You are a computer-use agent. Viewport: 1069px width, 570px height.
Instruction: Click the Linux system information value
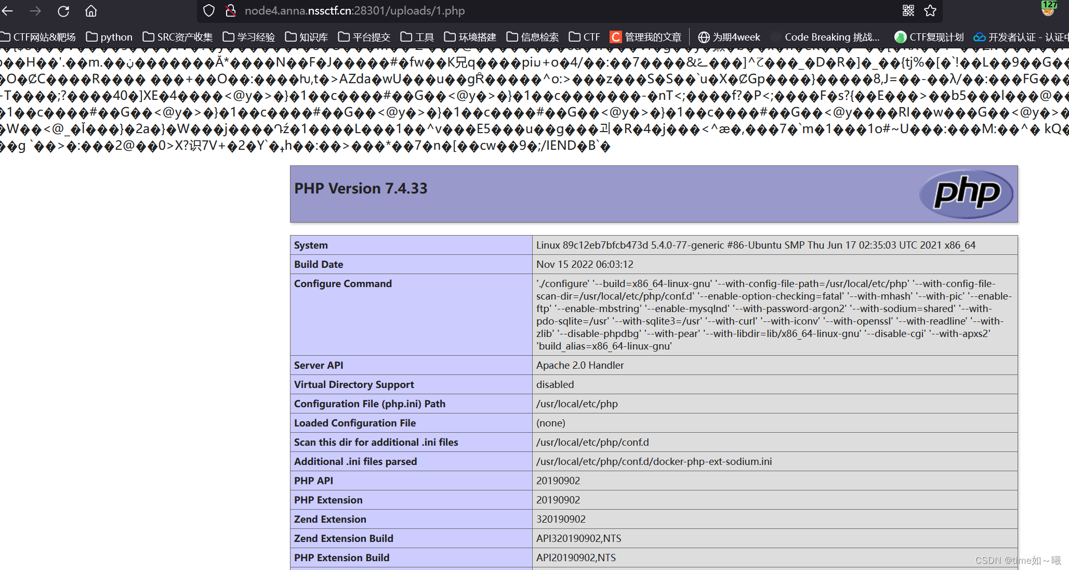tap(756, 245)
